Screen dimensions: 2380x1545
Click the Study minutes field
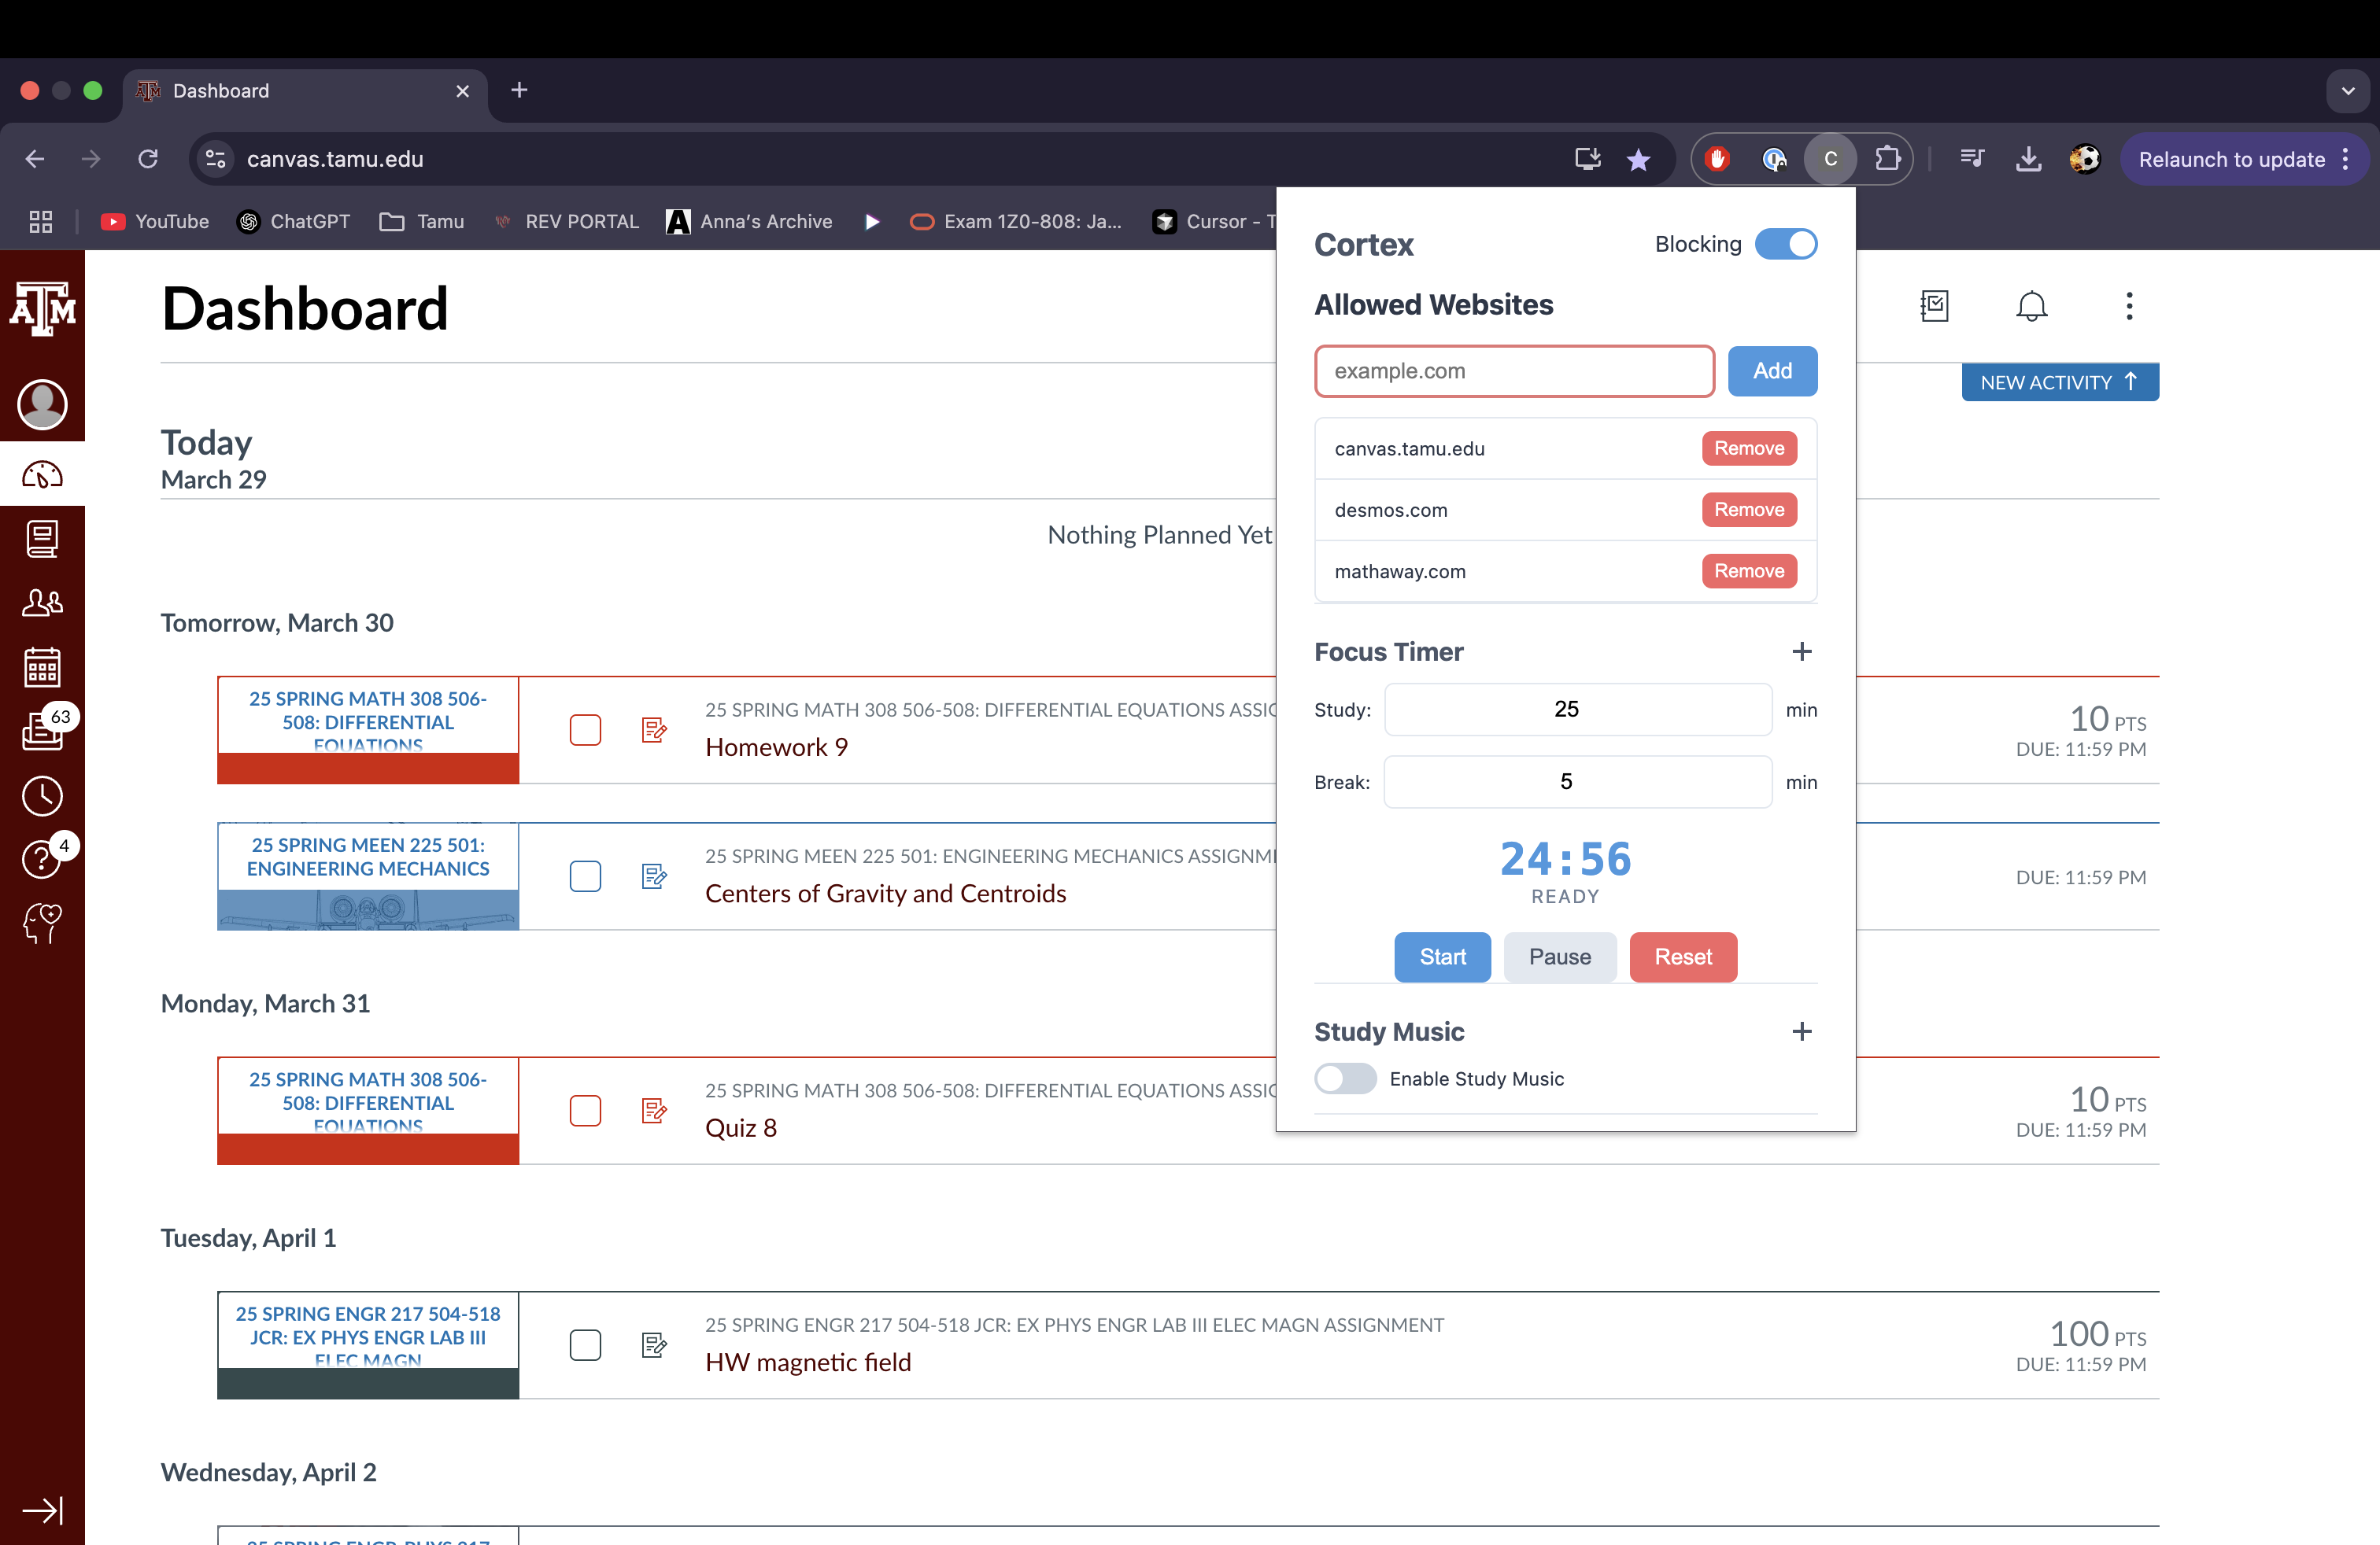[x=1577, y=710]
